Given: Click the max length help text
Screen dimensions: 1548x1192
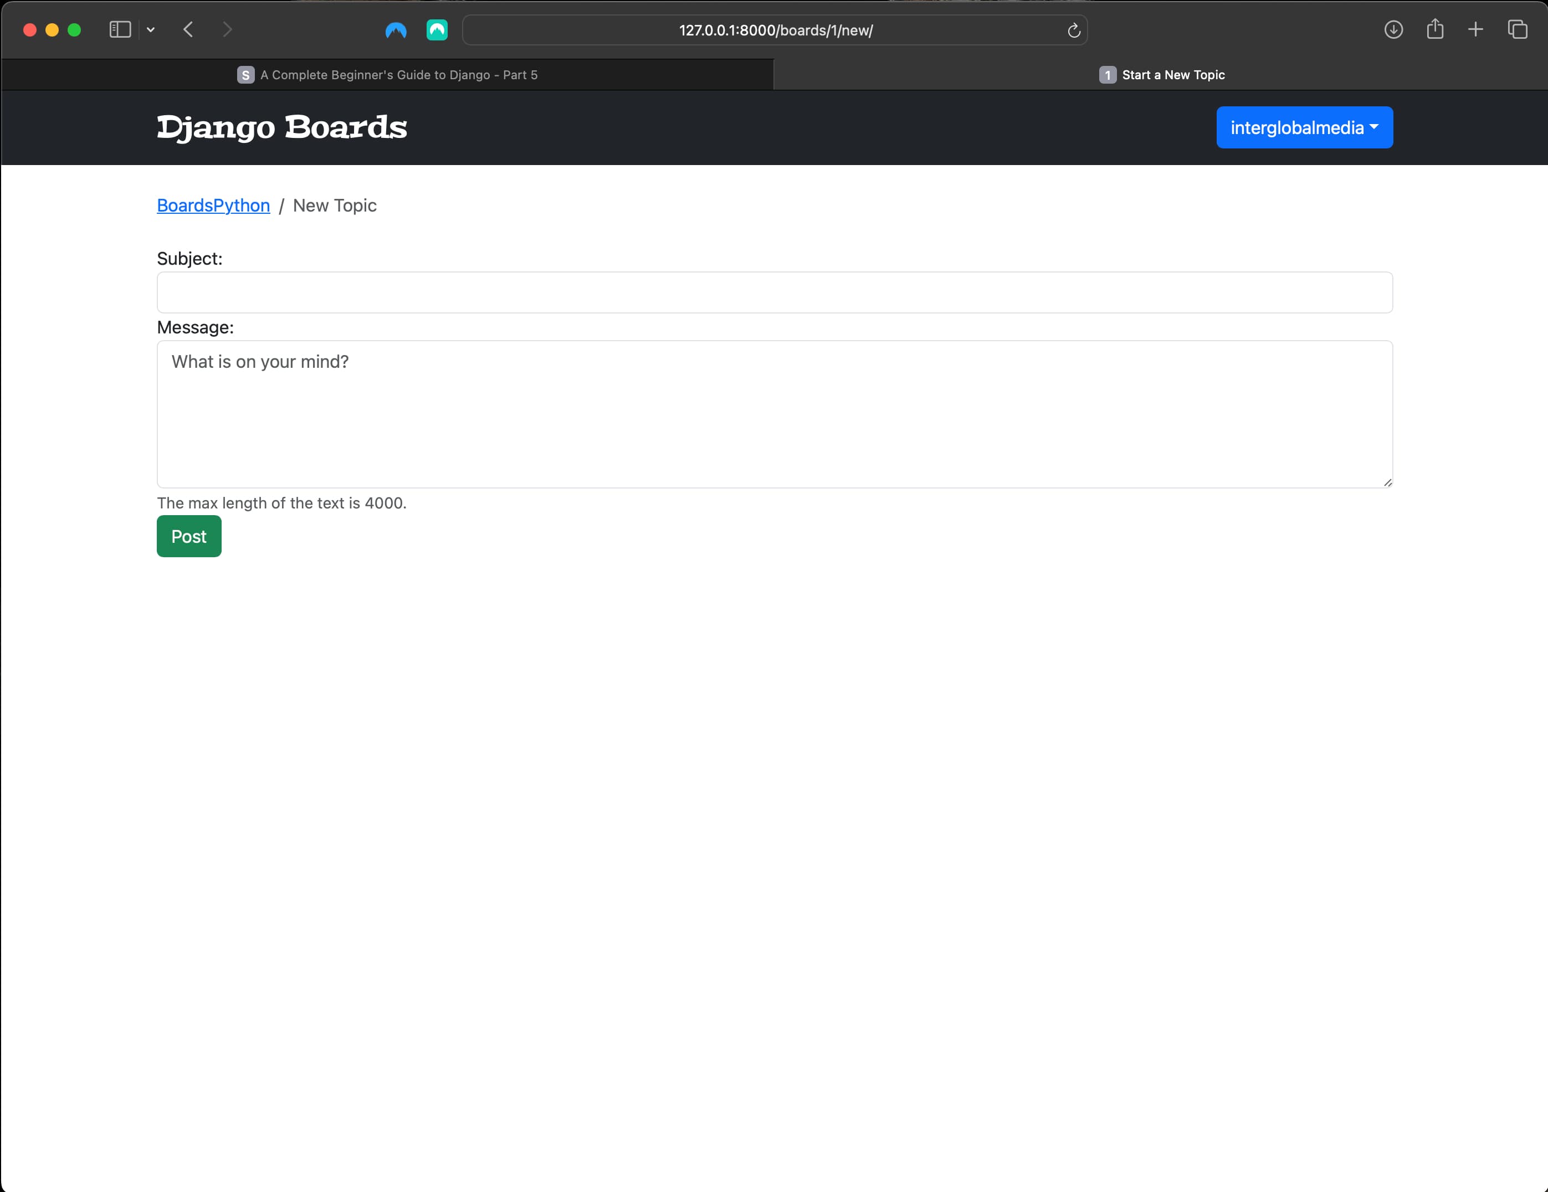Looking at the screenshot, I should coord(282,503).
